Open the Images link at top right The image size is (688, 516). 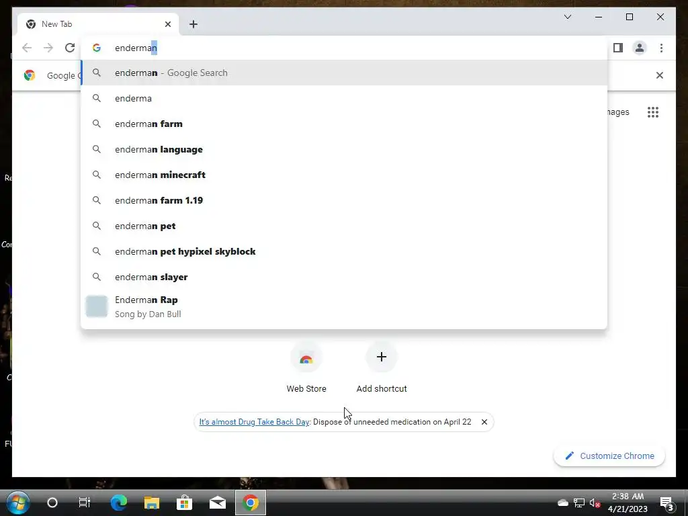point(618,112)
